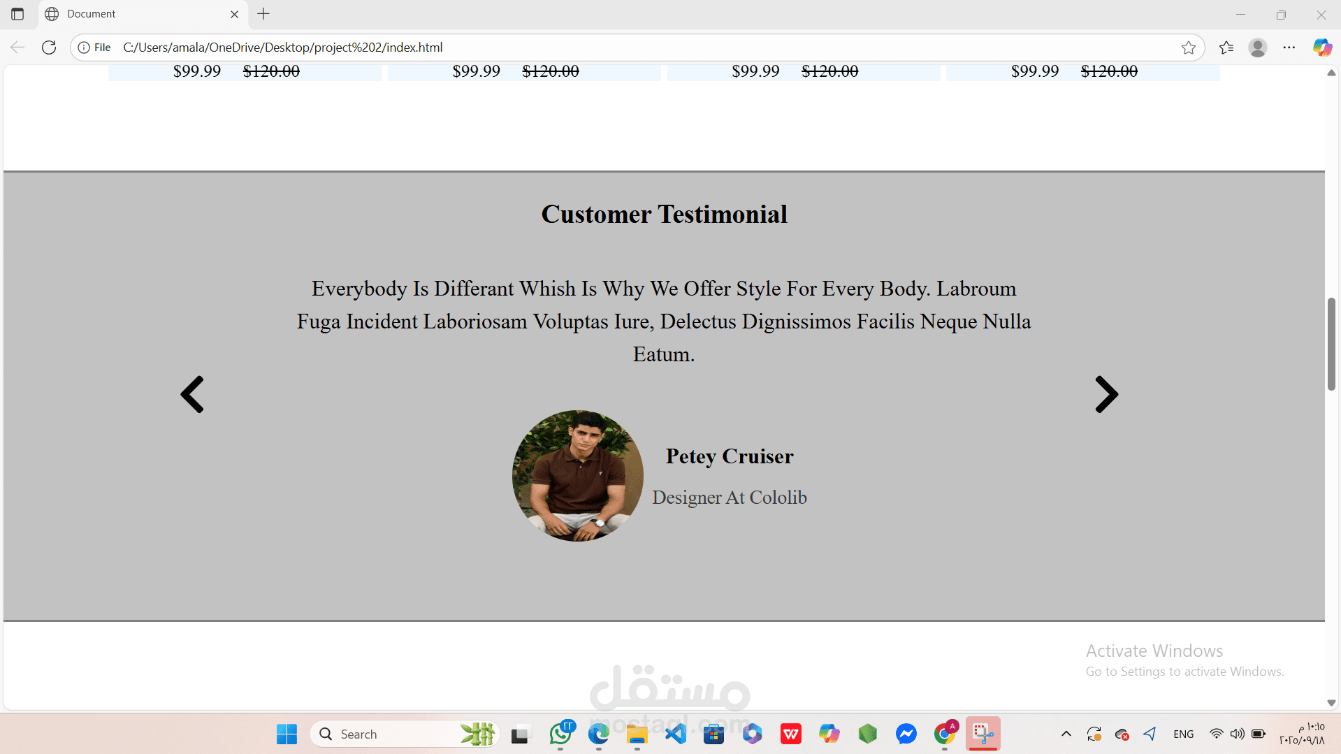This screenshot has width=1341, height=754.
Task: Click the location arrow tray icon
Action: click(1150, 734)
